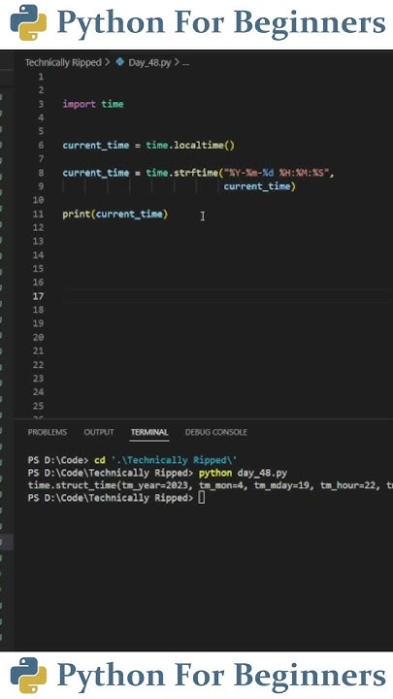Click 'time' module name on line 3
The image size is (393, 699).
113,104
